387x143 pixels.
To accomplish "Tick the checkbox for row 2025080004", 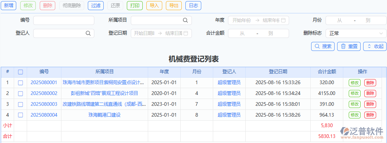I will 21,115.
